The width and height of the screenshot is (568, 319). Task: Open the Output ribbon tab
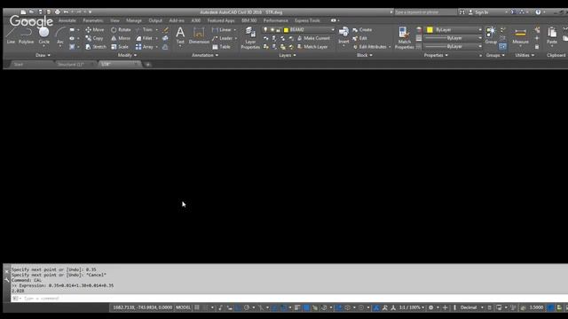155,20
